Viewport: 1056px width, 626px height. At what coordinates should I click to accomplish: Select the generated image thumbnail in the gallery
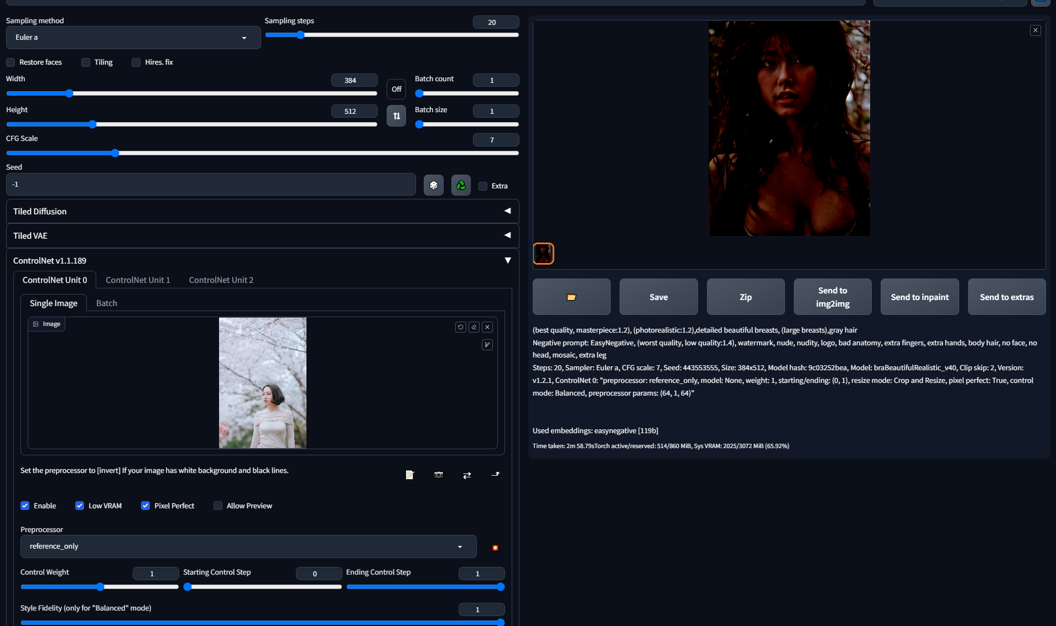(543, 253)
